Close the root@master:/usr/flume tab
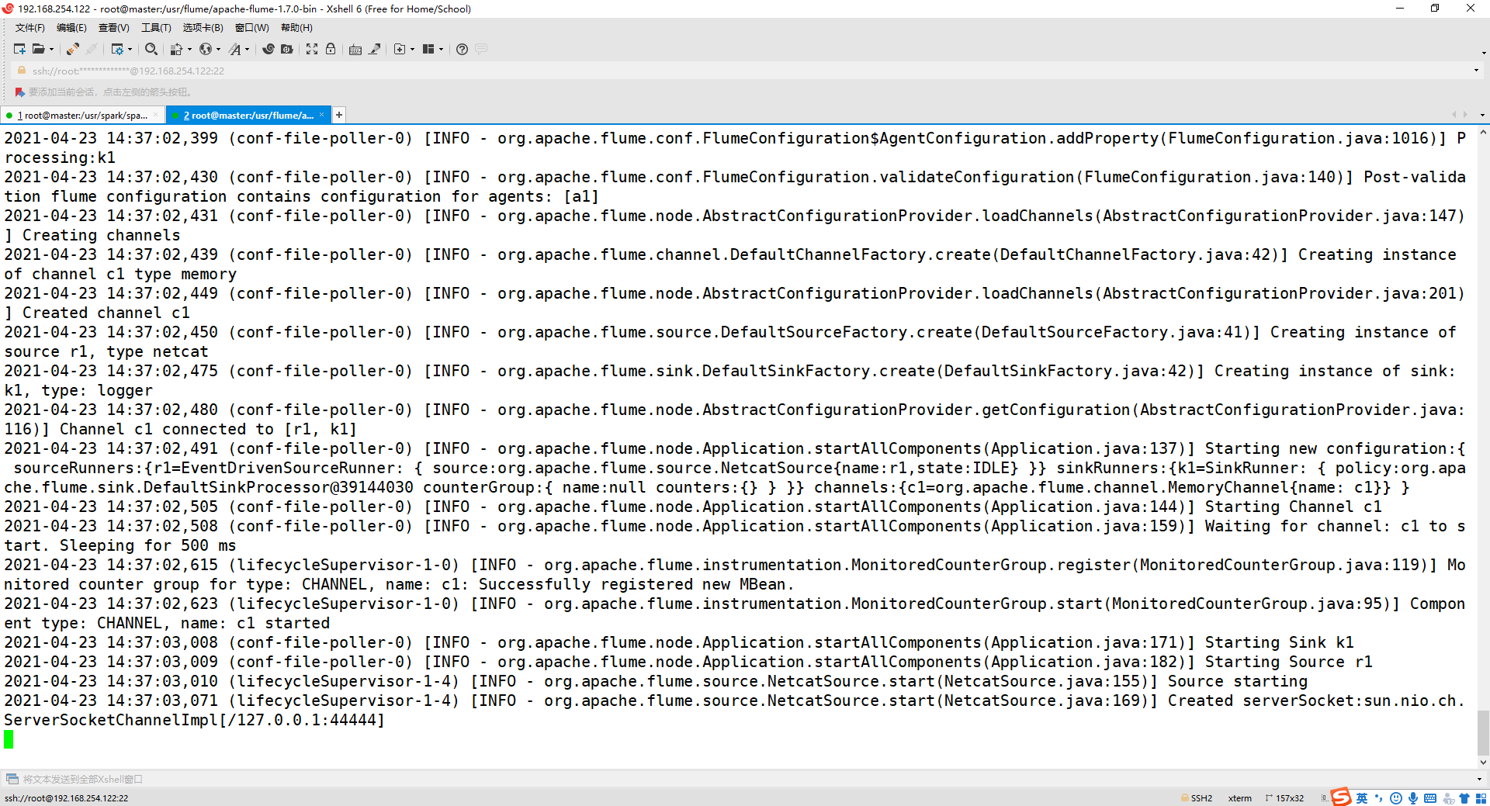This screenshot has height=806, width=1490. click(x=321, y=115)
